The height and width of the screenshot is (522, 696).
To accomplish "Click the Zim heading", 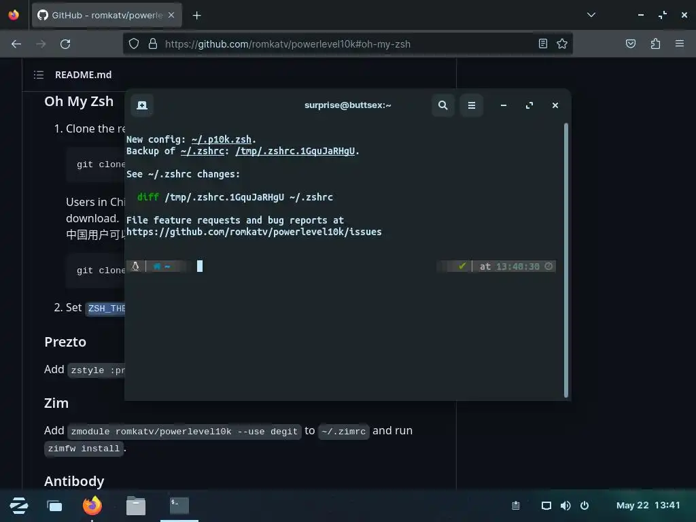I will click(x=56, y=403).
